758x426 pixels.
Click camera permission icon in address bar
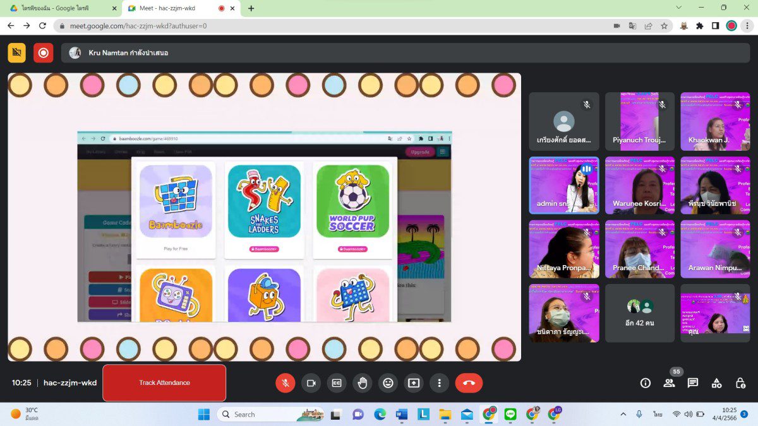tap(617, 26)
